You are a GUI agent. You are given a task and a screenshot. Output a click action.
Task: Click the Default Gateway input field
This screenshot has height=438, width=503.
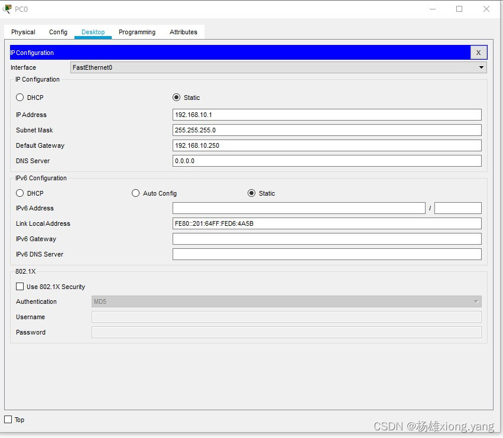[x=326, y=145]
